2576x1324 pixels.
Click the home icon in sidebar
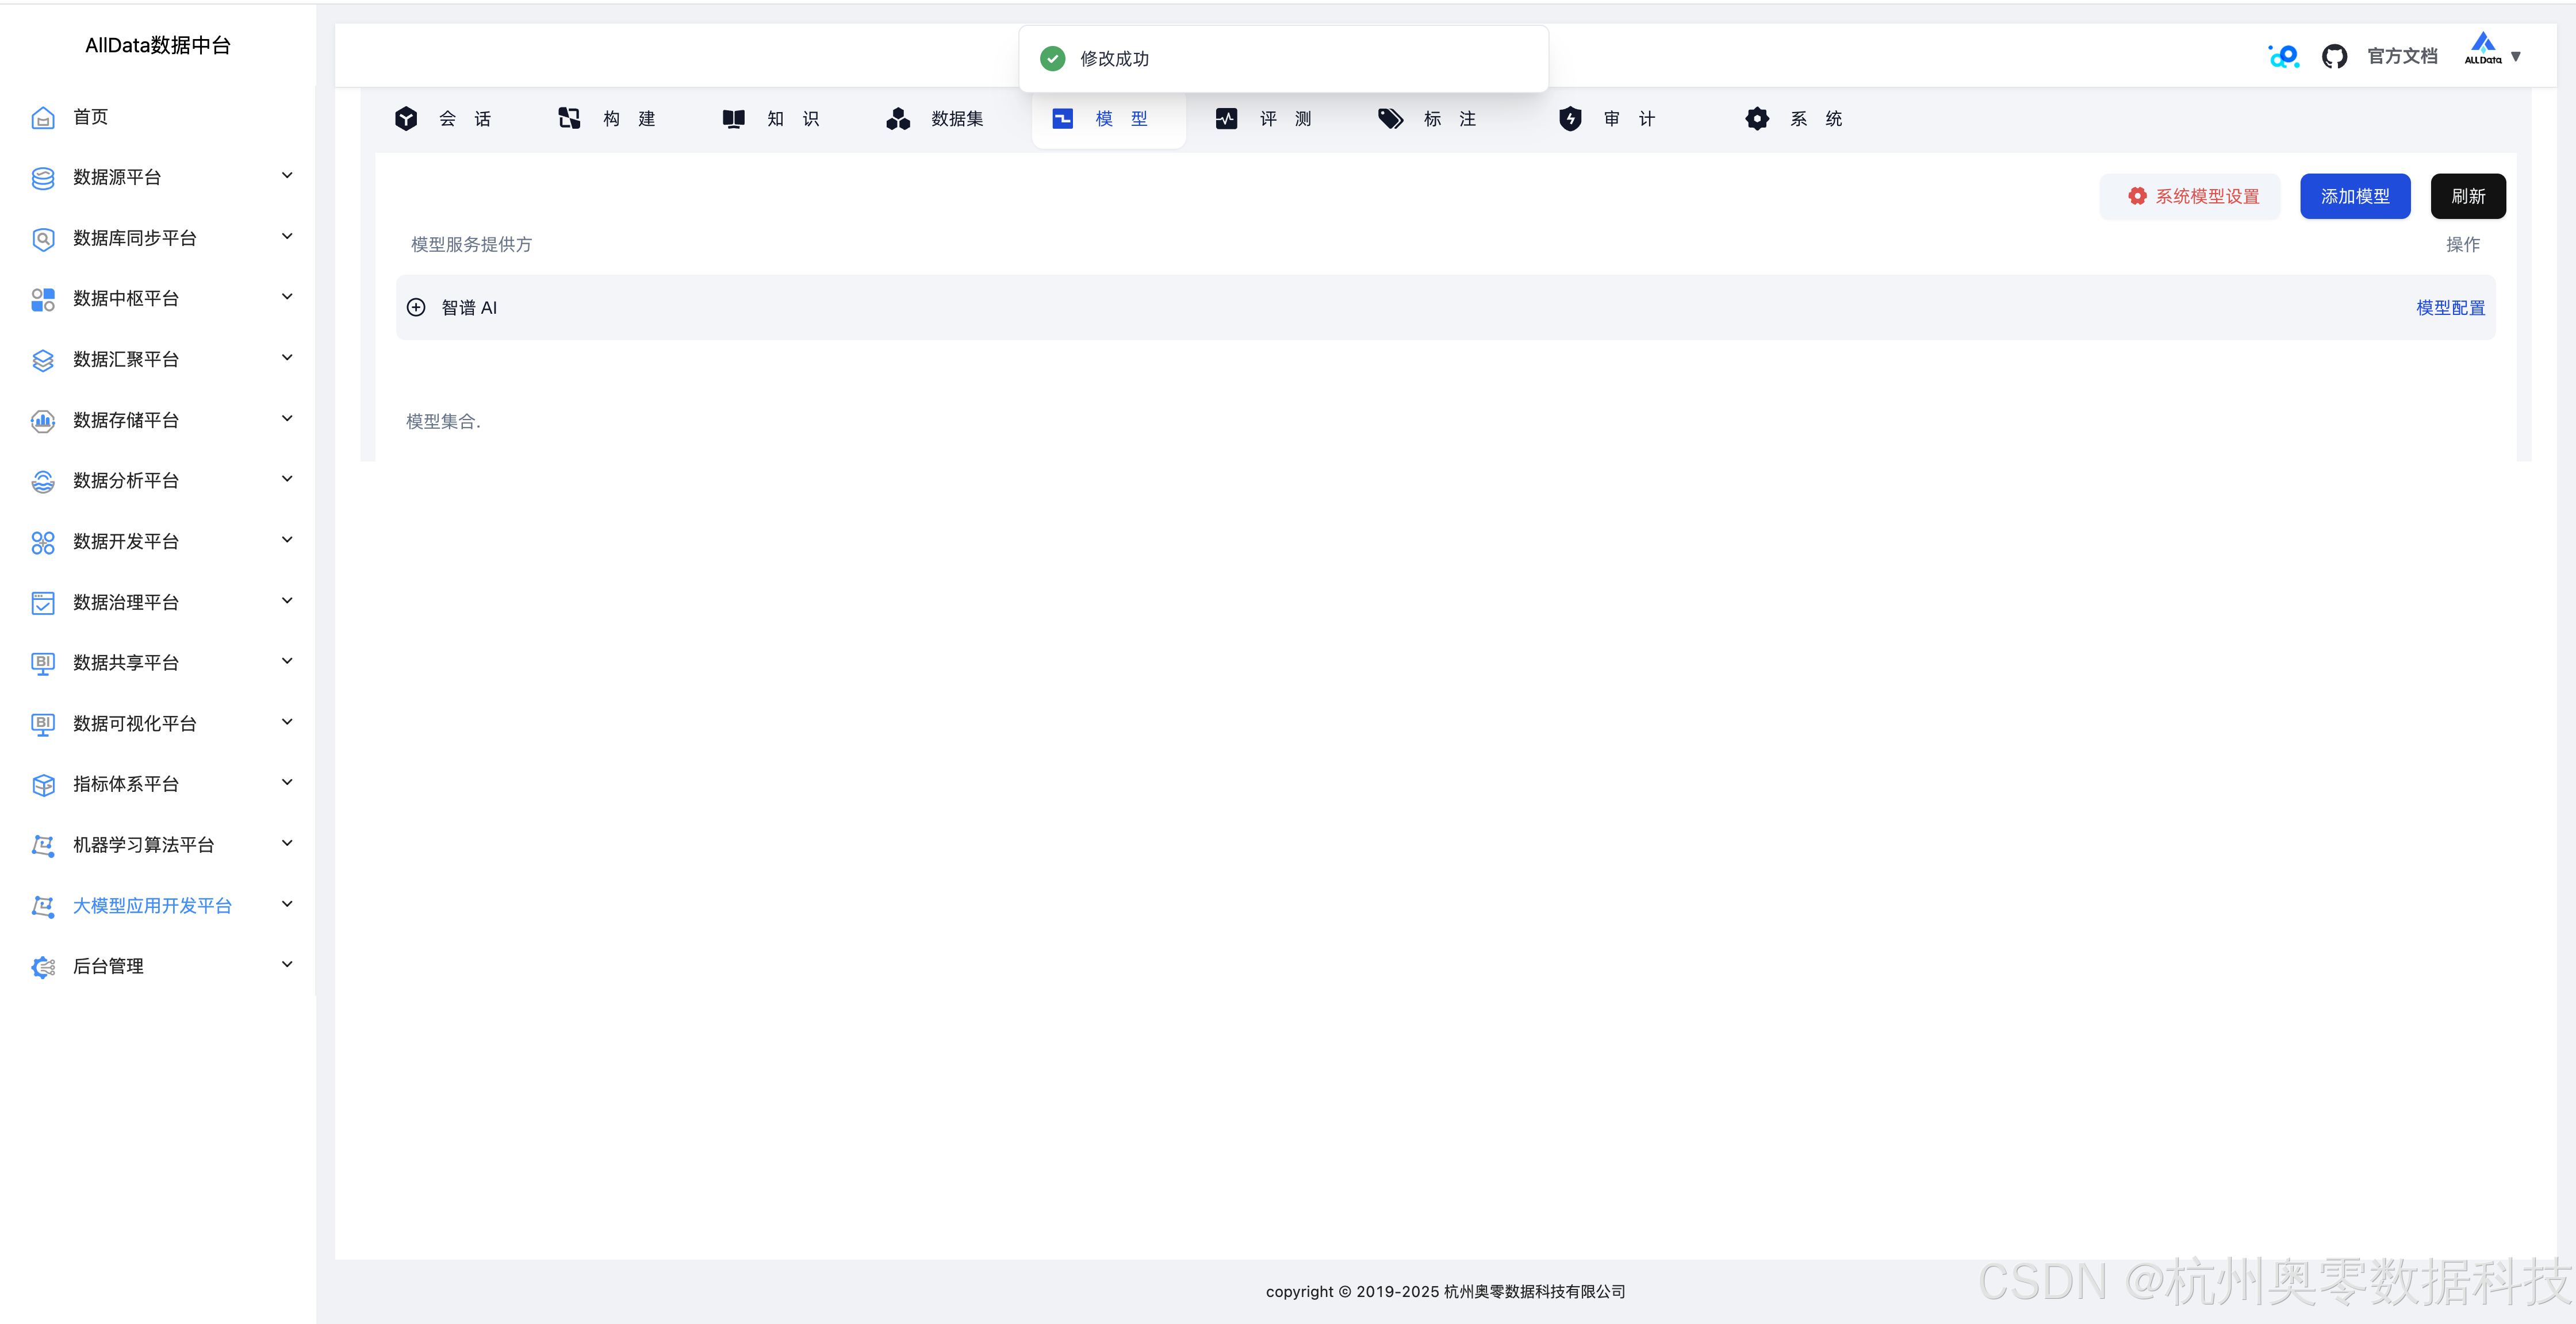(x=43, y=118)
